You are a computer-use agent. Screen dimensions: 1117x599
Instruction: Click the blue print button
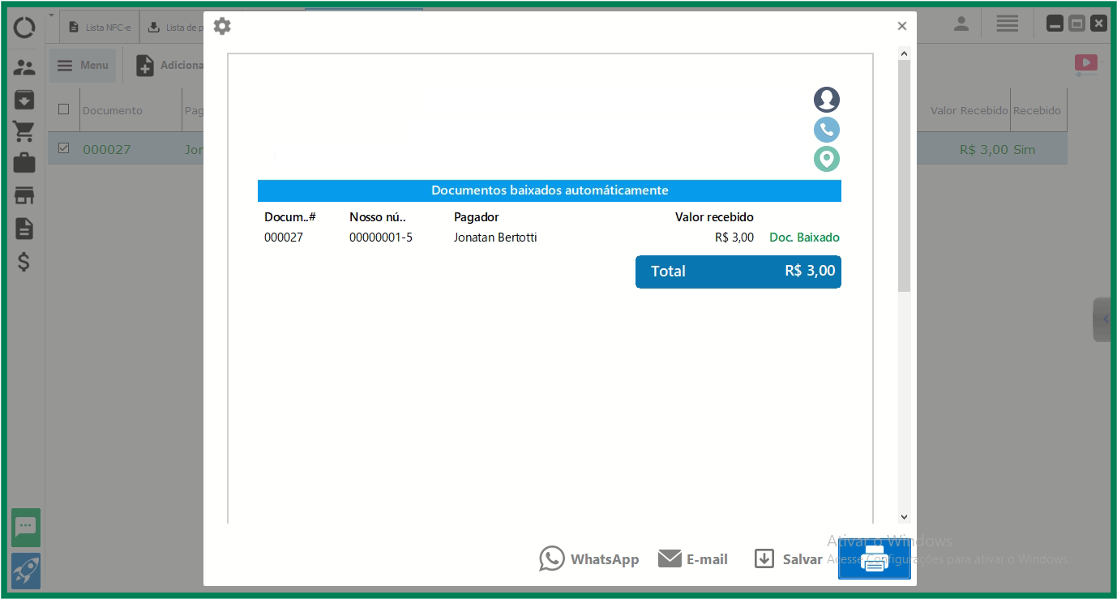(874, 560)
